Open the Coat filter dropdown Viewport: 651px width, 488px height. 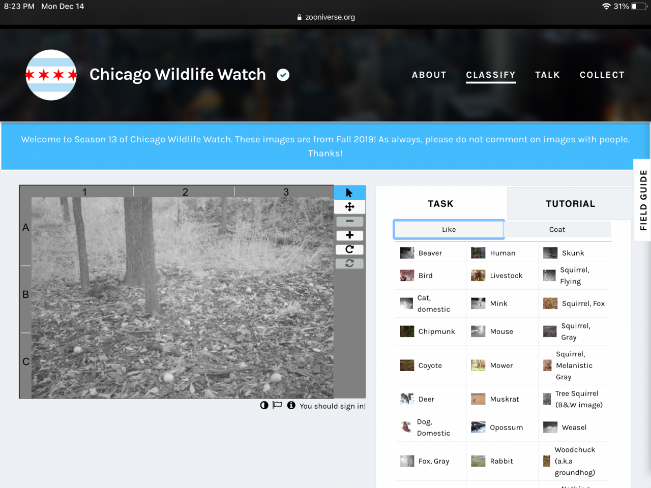(557, 229)
